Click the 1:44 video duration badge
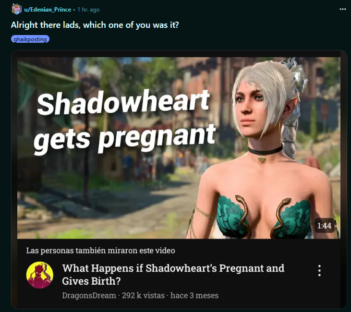The width and height of the screenshot is (351, 312). point(325,226)
